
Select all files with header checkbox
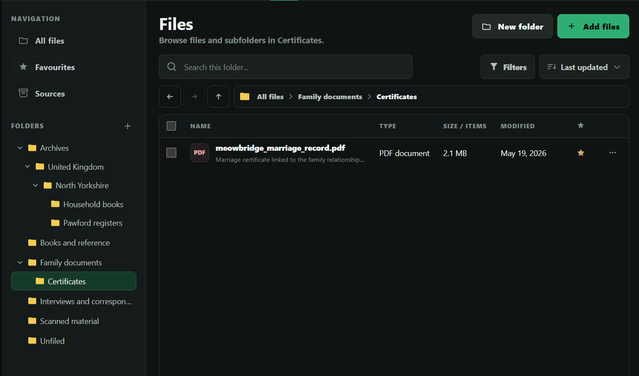[x=171, y=126]
